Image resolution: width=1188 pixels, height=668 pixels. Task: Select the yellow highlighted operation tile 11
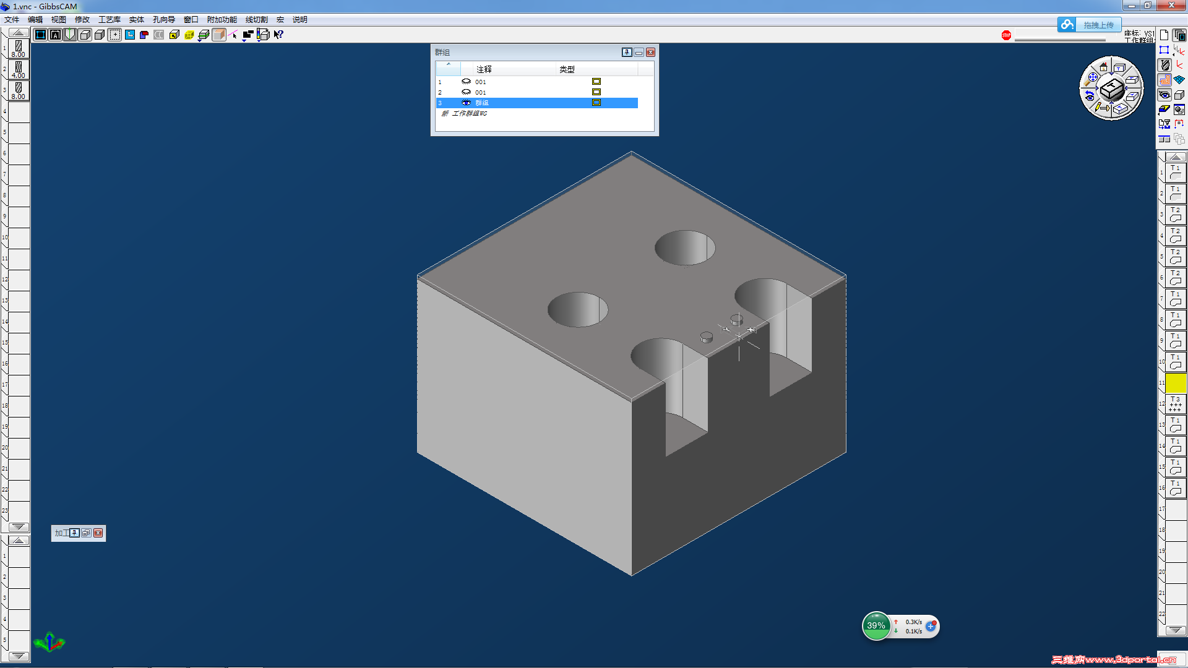(x=1175, y=383)
